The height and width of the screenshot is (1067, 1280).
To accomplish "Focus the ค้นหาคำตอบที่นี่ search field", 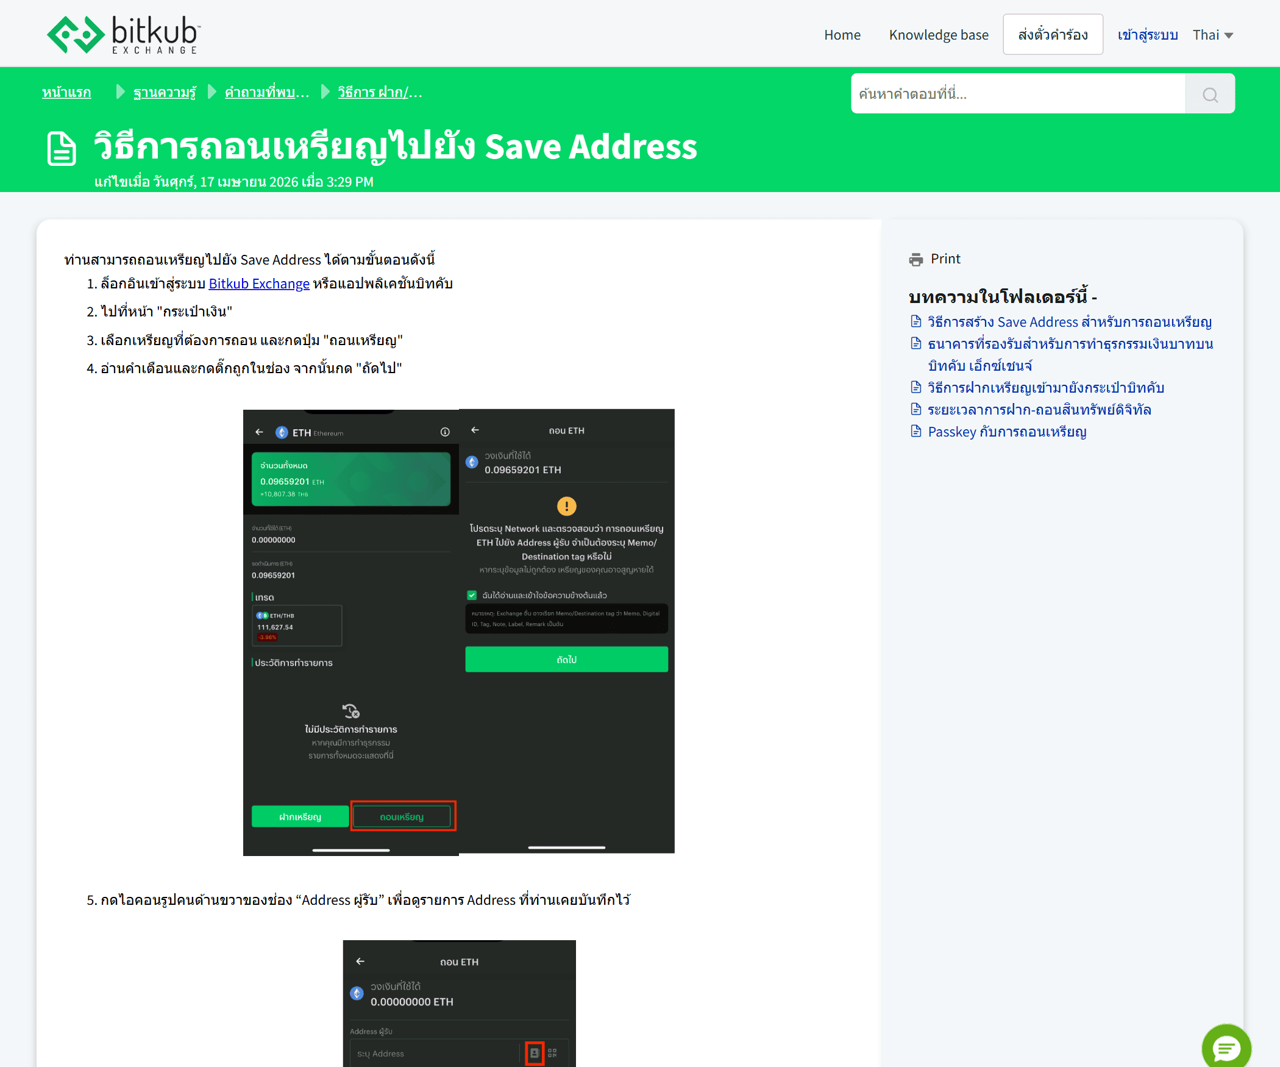I will (x=1018, y=94).
